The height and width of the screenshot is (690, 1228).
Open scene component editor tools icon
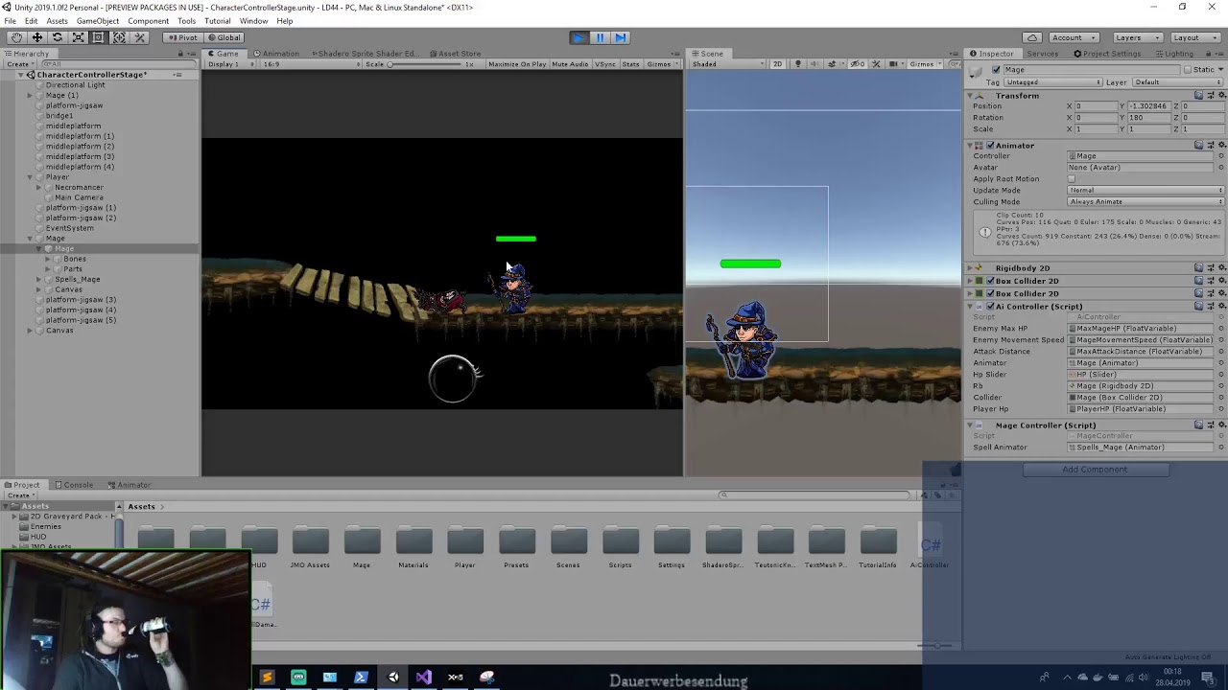click(x=876, y=64)
